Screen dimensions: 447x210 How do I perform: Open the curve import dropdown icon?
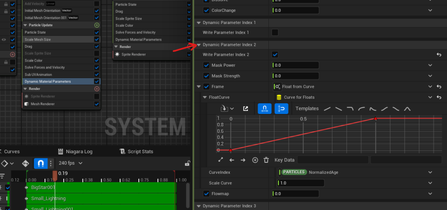(227, 109)
